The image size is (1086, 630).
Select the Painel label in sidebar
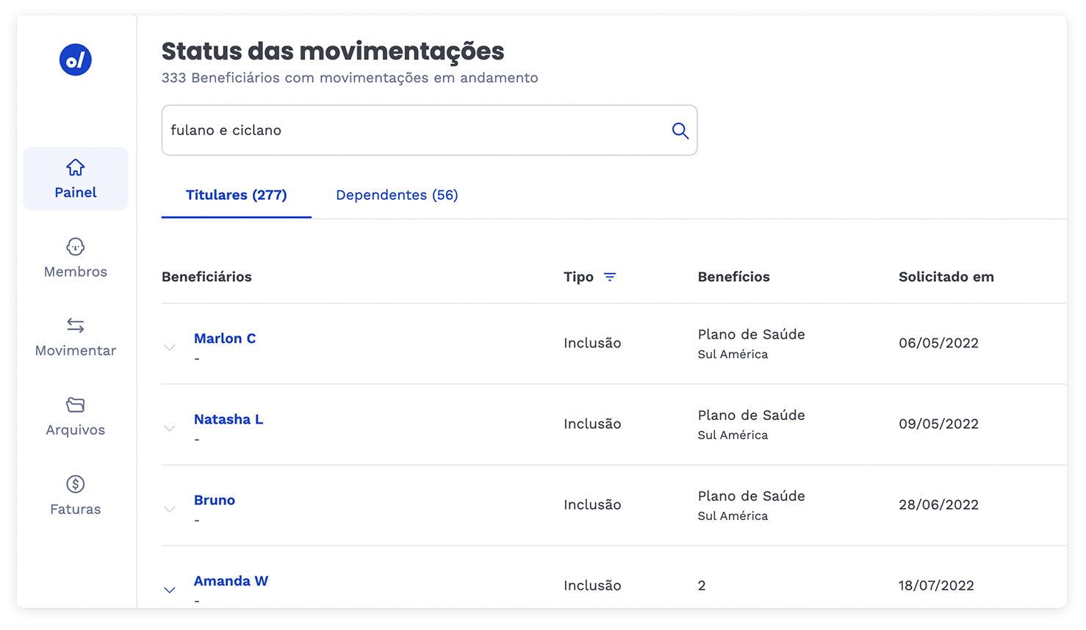(76, 192)
